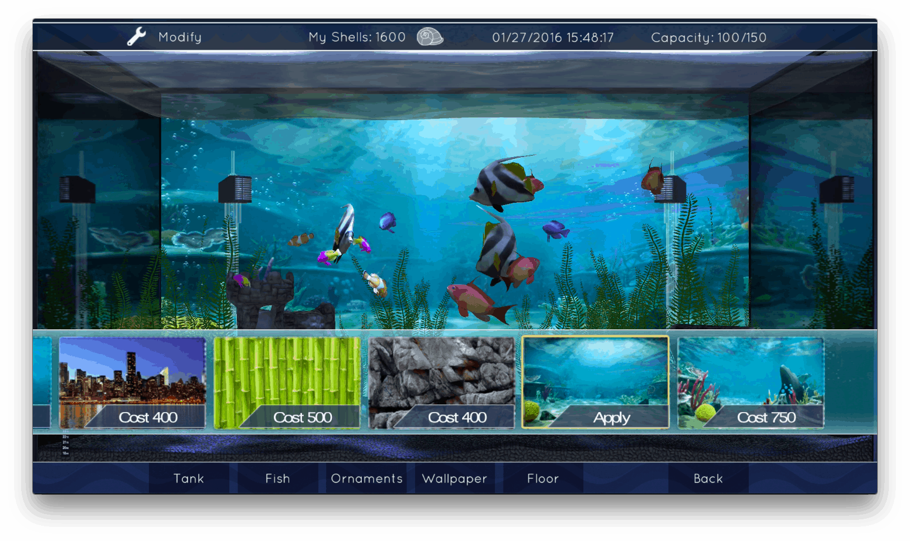Switch to the Fish tab
Viewport: 910px width, 541px height.
(x=277, y=478)
